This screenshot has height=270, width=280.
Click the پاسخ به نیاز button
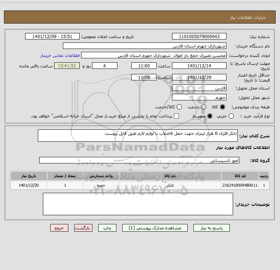211,228
